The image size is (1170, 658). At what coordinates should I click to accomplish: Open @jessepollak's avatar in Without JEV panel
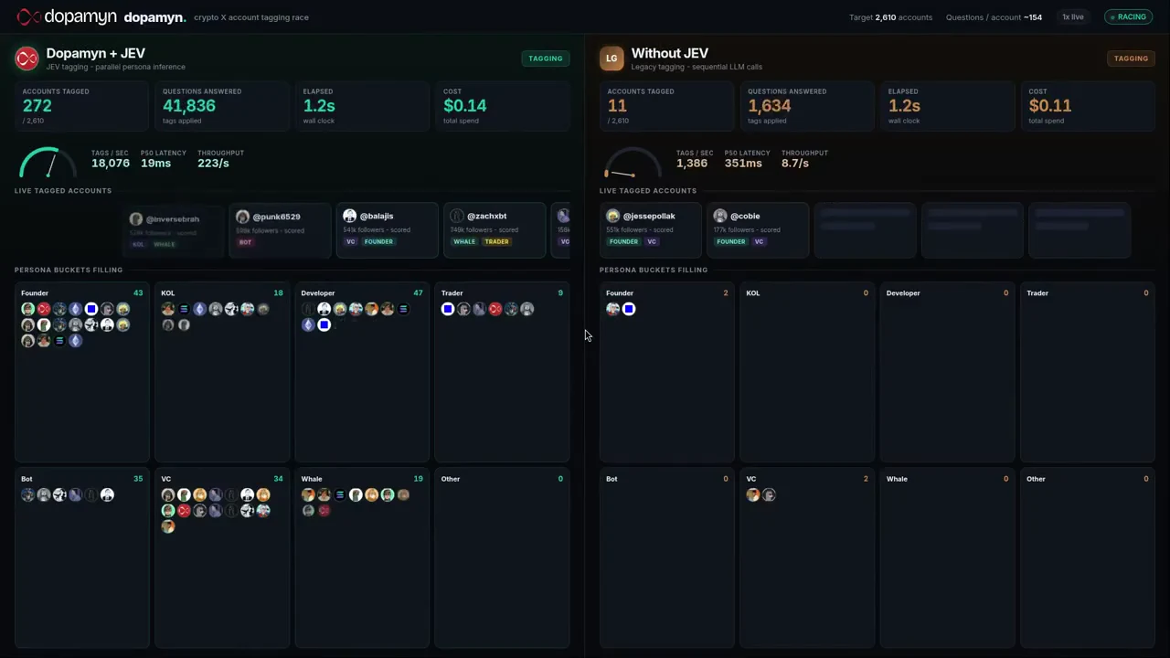[x=612, y=216]
